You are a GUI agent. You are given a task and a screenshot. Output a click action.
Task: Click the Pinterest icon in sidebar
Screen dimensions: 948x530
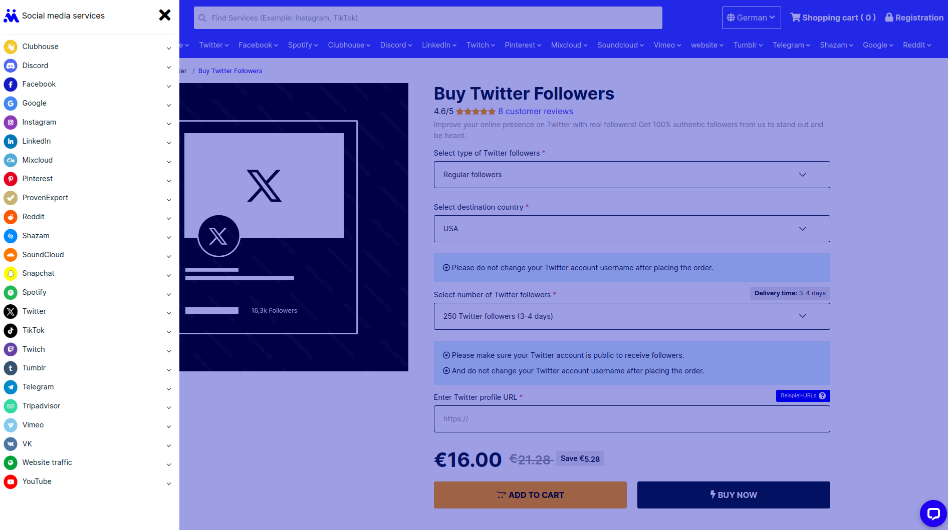11,179
